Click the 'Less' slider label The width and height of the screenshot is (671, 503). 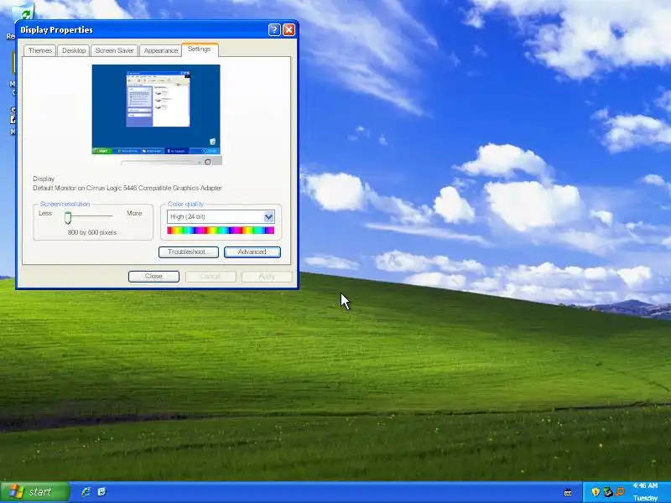pyautogui.click(x=45, y=213)
